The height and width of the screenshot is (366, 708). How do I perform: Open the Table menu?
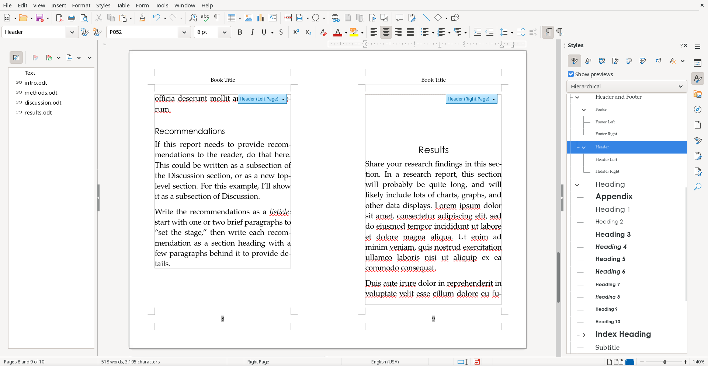click(123, 5)
